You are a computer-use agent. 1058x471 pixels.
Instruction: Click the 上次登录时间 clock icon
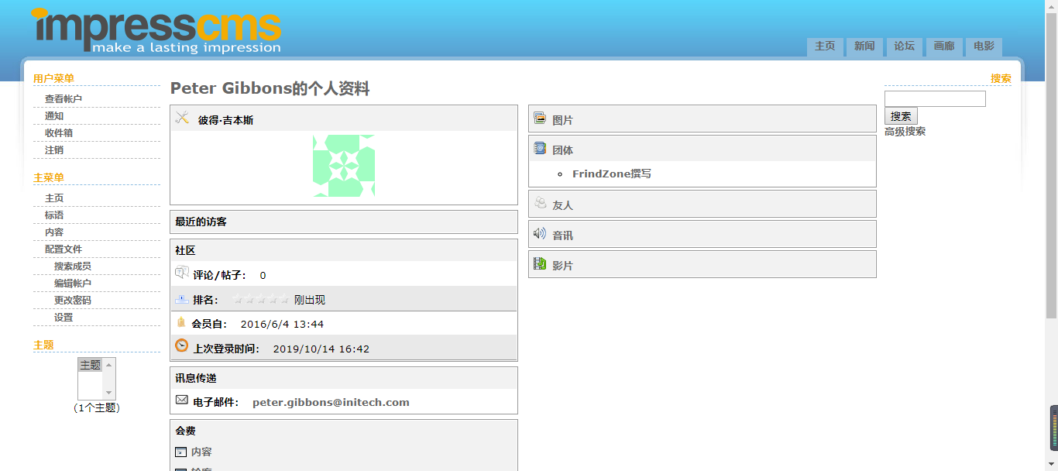tap(182, 346)
